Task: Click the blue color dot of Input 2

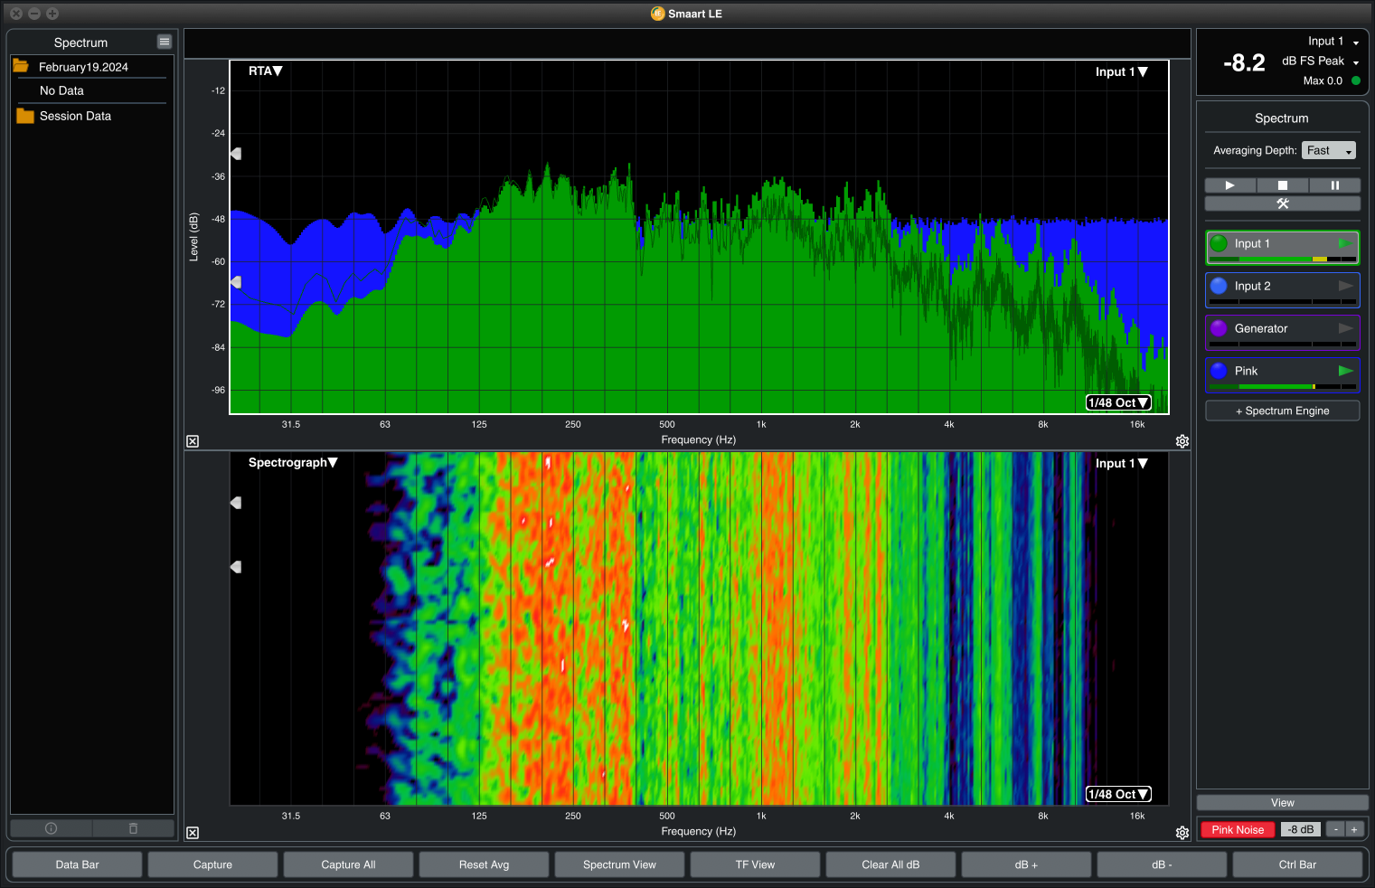Action: pyautogui.click(x=1219, y=286)
